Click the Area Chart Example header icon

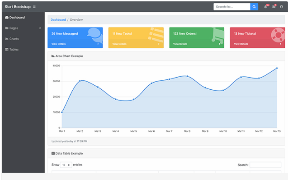click(x=53, y=56)
